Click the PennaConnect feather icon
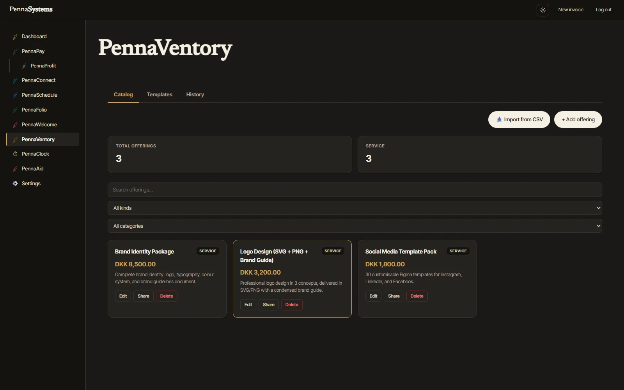The height and width of the screenshot is (390, 624). coord(15,80)
